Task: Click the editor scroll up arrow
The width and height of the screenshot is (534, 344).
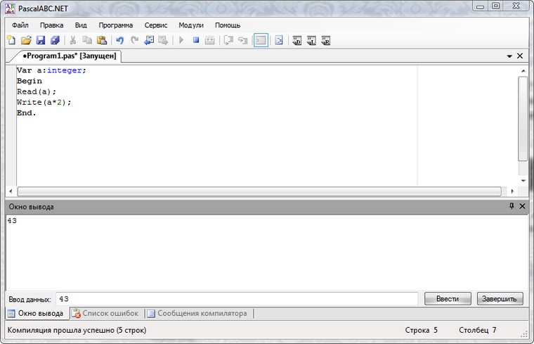Action: pos(523,71)
